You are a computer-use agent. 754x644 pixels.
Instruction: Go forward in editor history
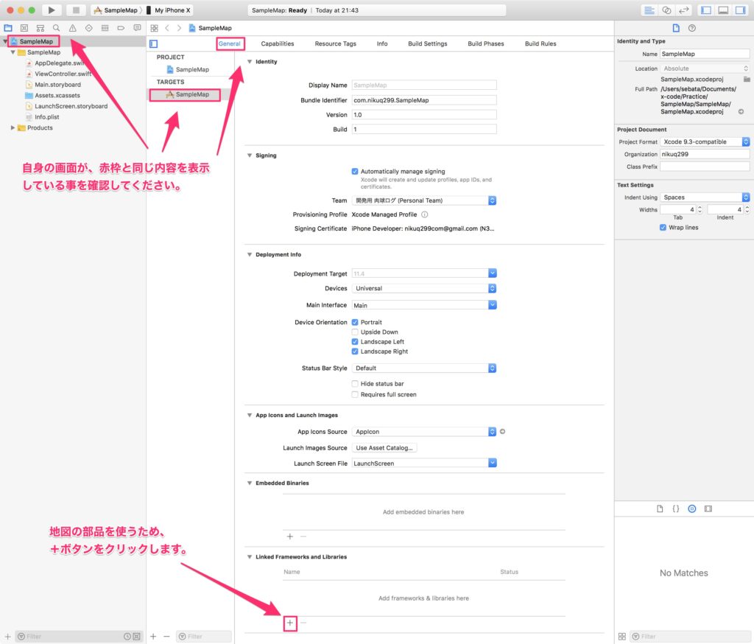coord(180,28)
